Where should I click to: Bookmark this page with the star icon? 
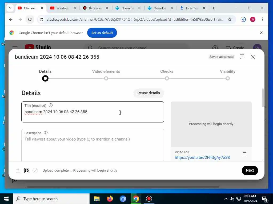(230, 19)
